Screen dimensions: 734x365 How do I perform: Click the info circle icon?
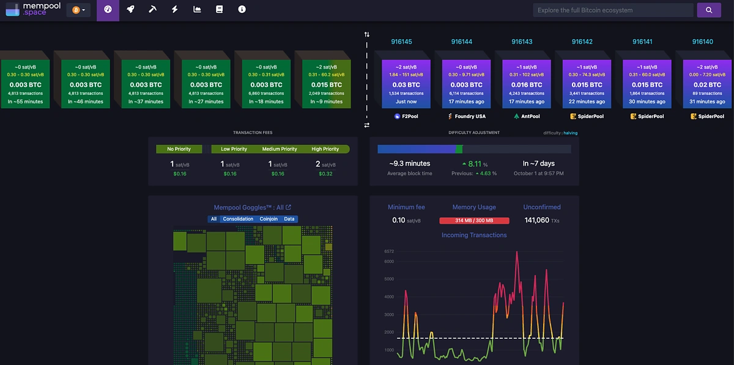click(x=242, y=10)
